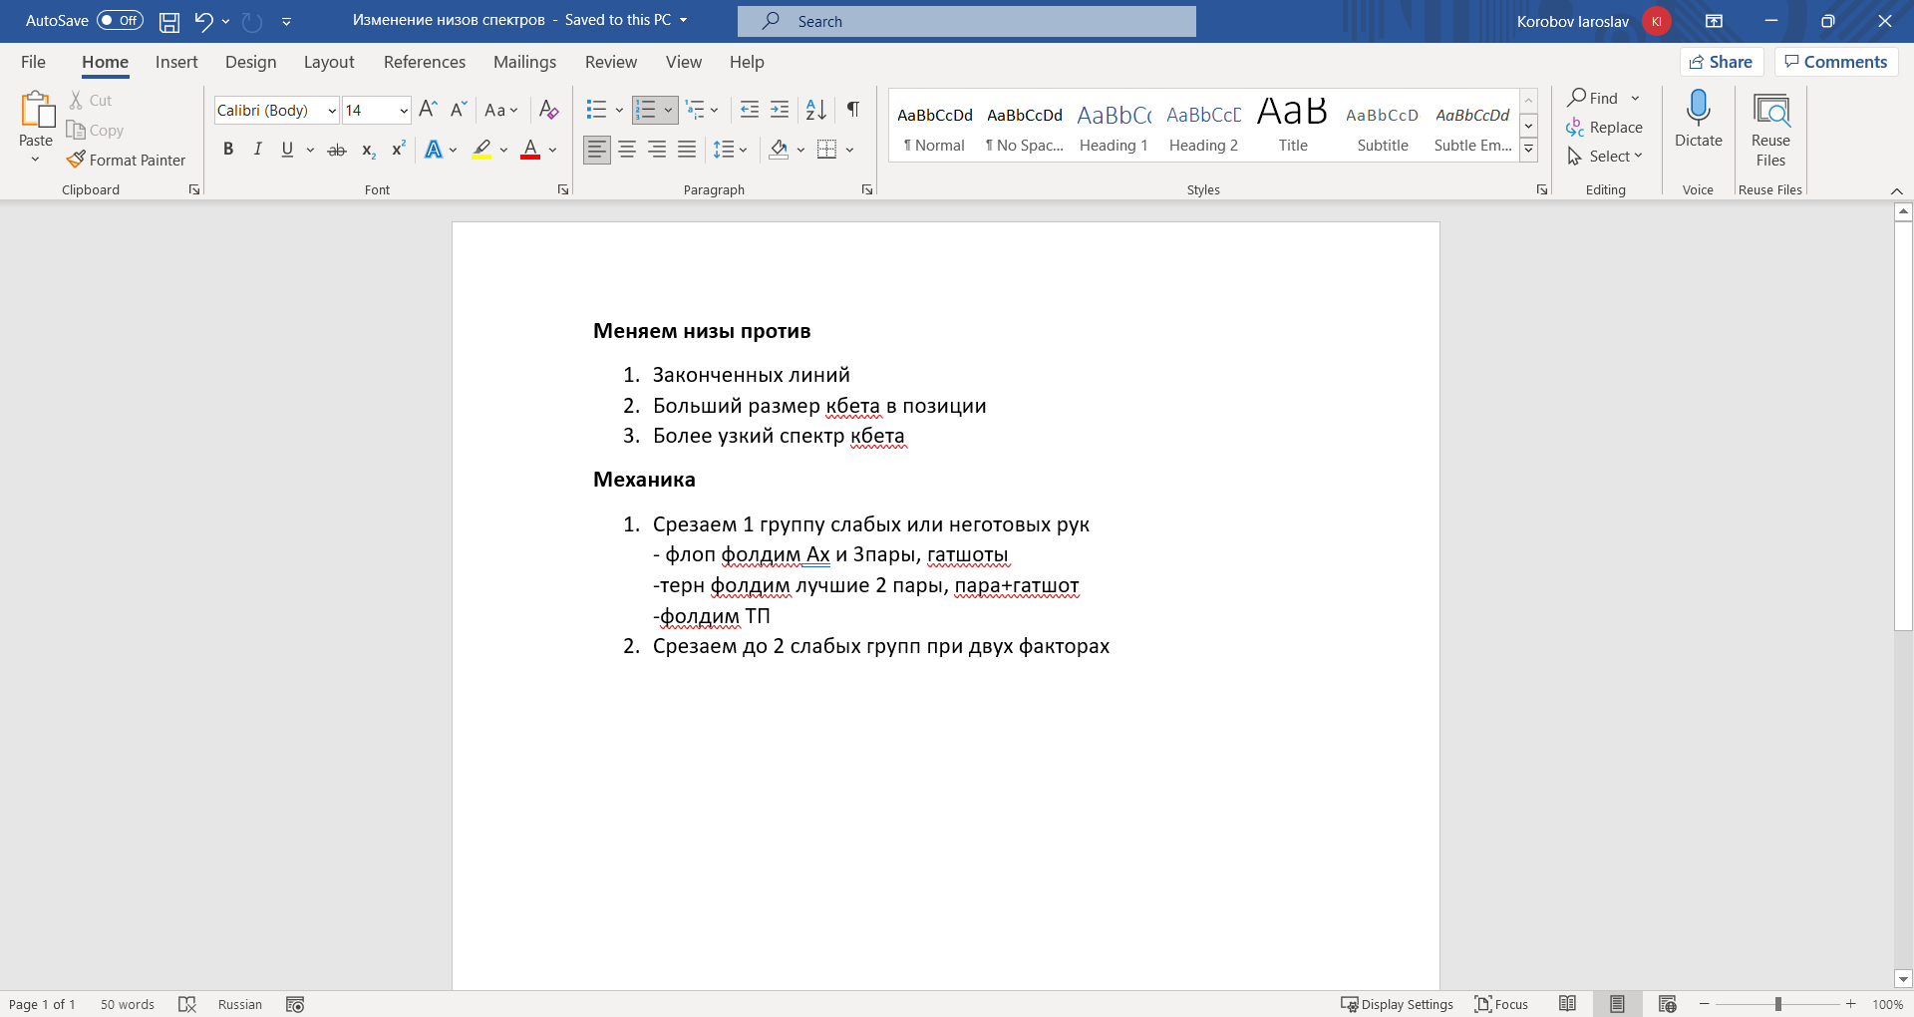The height and width of the screenshot is (1017, 1914).
Task: Toggle the AutoSave switch
Action: point(120,20)
